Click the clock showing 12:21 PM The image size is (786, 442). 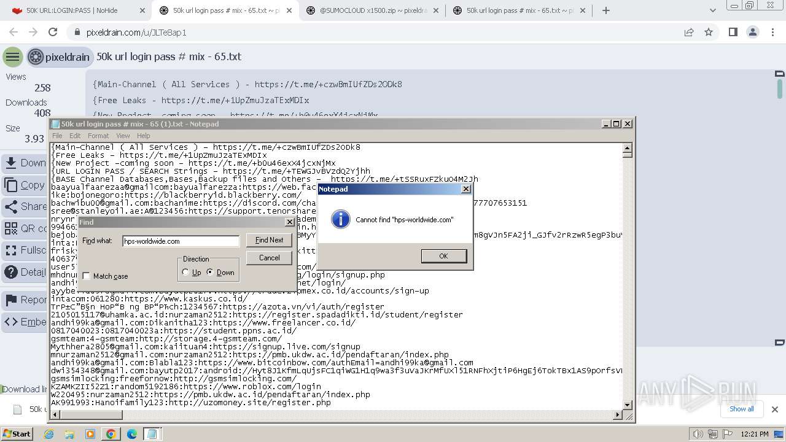coord(755,434)
